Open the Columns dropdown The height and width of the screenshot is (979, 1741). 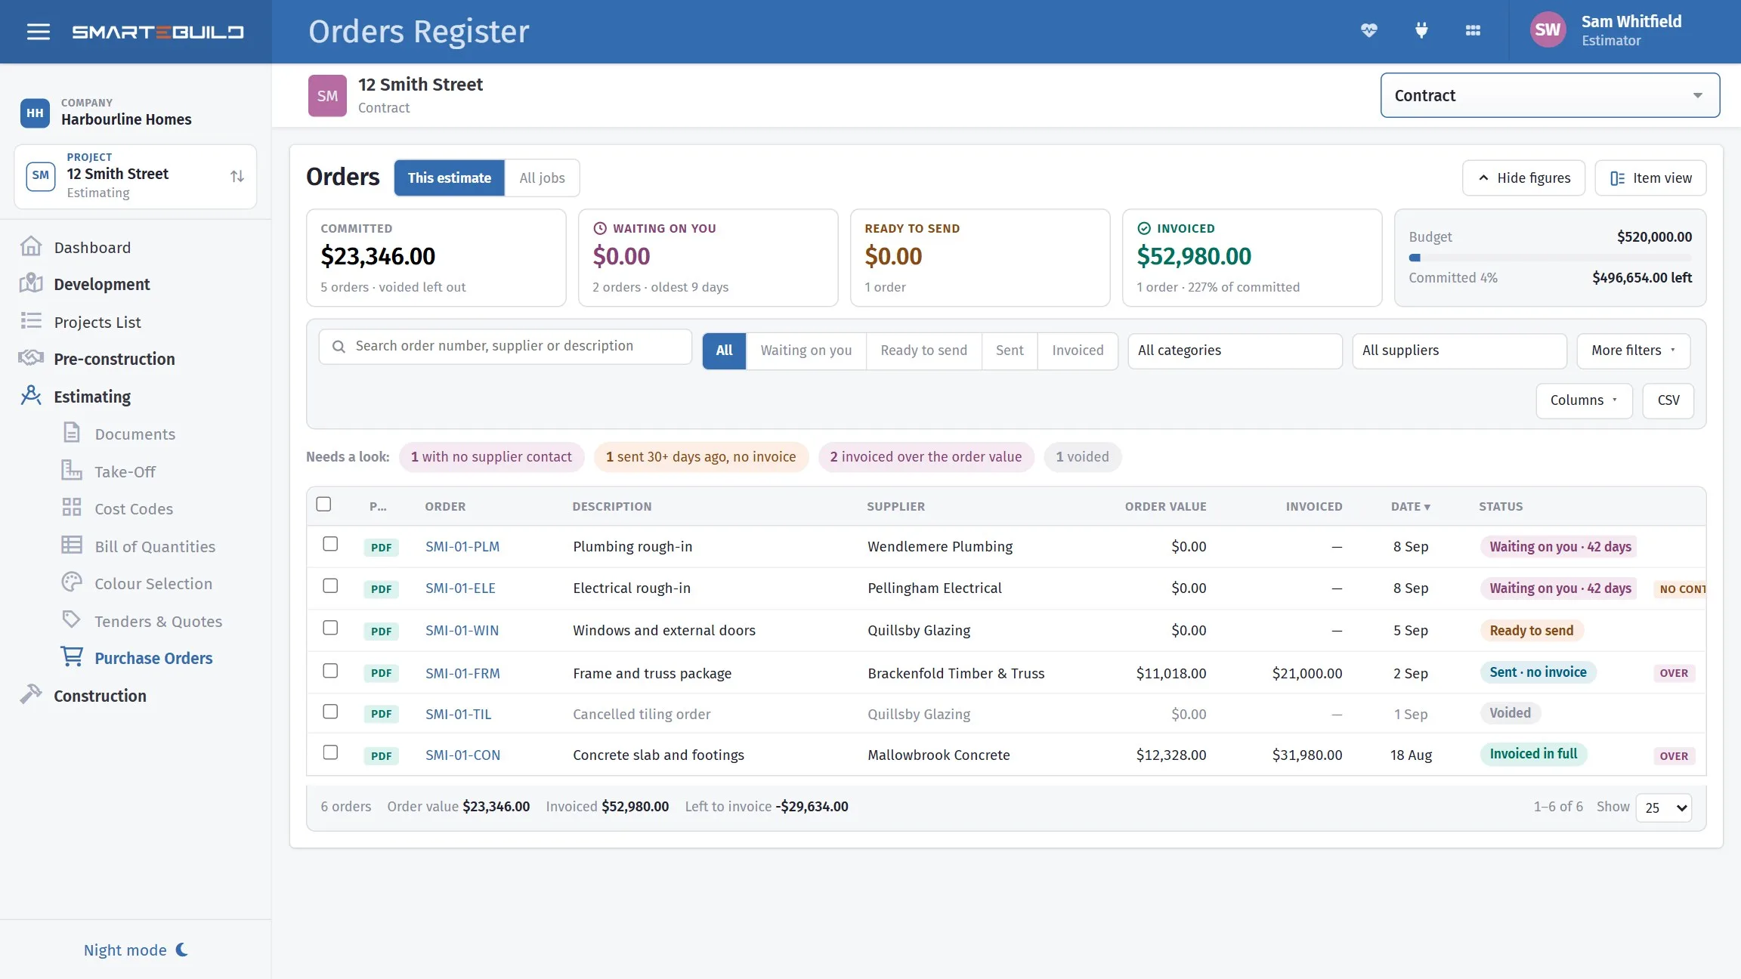1584,400
